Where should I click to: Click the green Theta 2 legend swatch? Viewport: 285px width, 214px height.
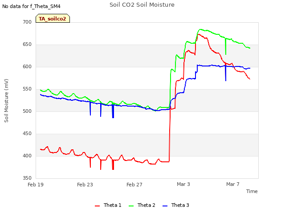131,206
